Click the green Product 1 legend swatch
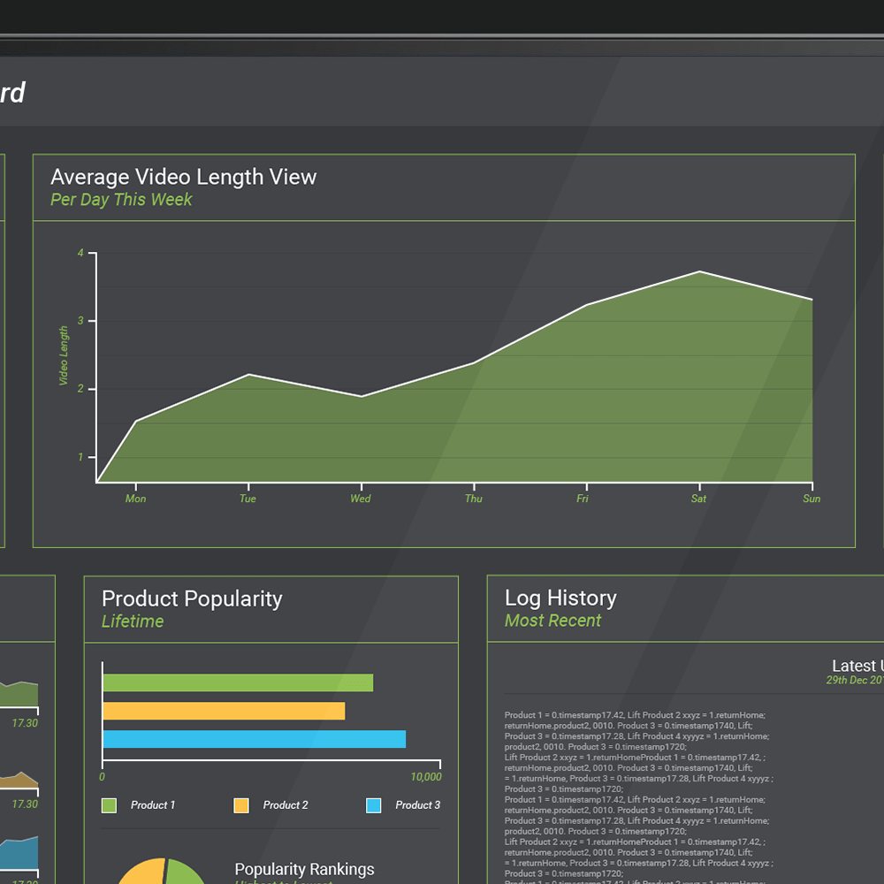884x884 pixels. pos(109,805)
